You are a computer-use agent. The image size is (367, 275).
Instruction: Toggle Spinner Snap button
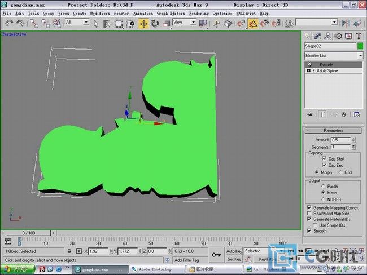pos(276,23)
